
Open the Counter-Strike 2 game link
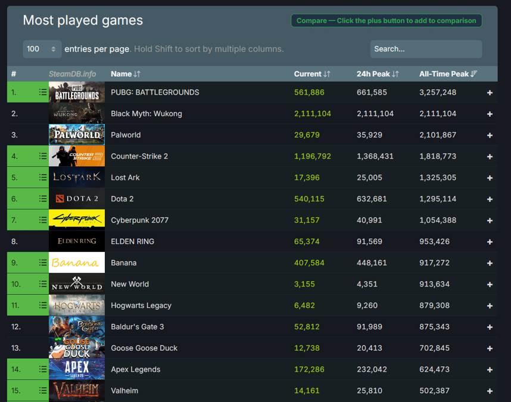139,156
